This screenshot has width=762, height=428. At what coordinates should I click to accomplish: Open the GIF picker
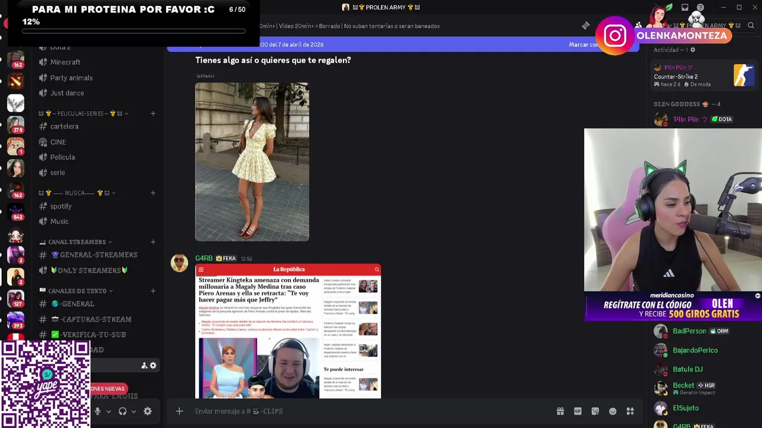tap(577, 411)
